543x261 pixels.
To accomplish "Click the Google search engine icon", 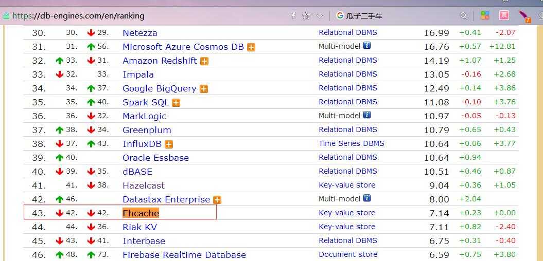I will click(x=340, y=15).
